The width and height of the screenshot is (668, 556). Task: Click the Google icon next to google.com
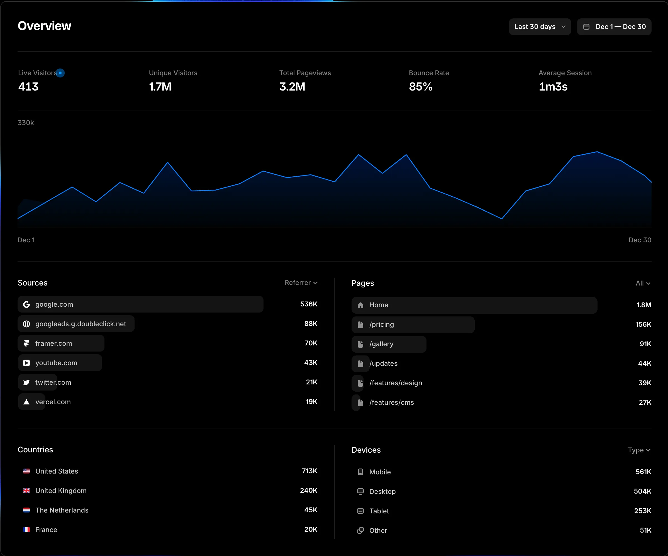(27, 304)
